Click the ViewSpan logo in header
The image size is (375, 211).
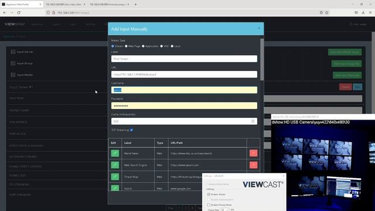click(x=15, y=24)
